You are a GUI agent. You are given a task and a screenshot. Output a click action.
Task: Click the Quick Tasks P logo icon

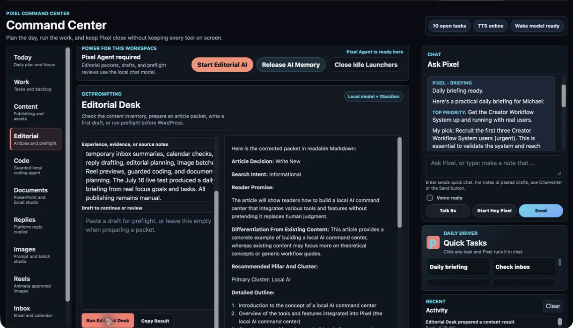[433, 242]
